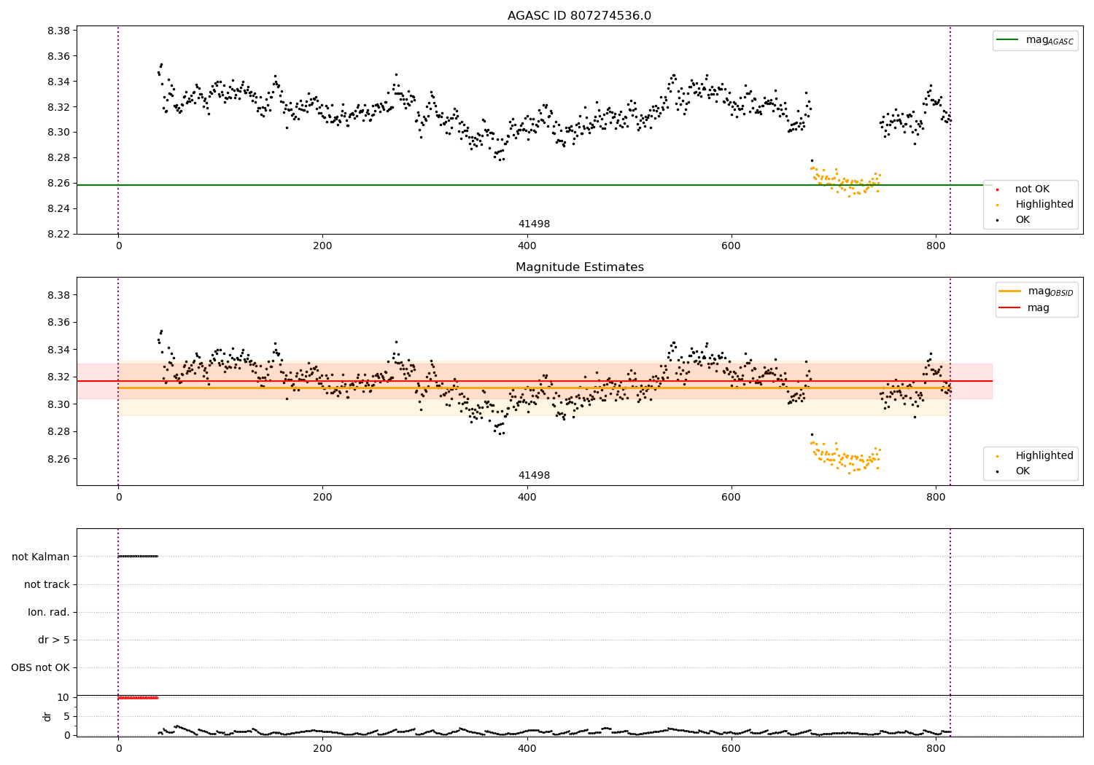Viewport: 1094px width, 765px height.
Task: Click the 'OK' legend entry in Magnitude Estimates plot
Action: coord(1023,471)
